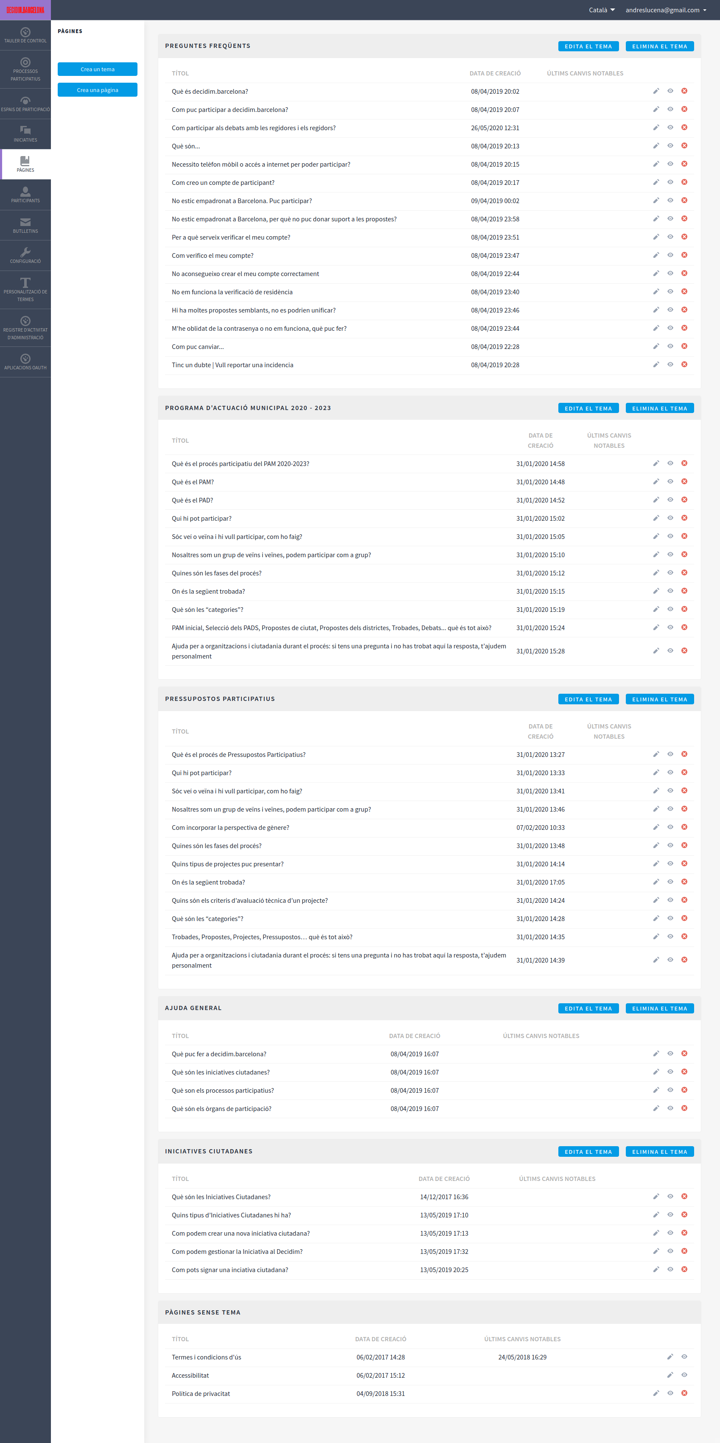Delete 'Què és el PAD?' page
This screenshot has height=1443, width=720.
684,500
